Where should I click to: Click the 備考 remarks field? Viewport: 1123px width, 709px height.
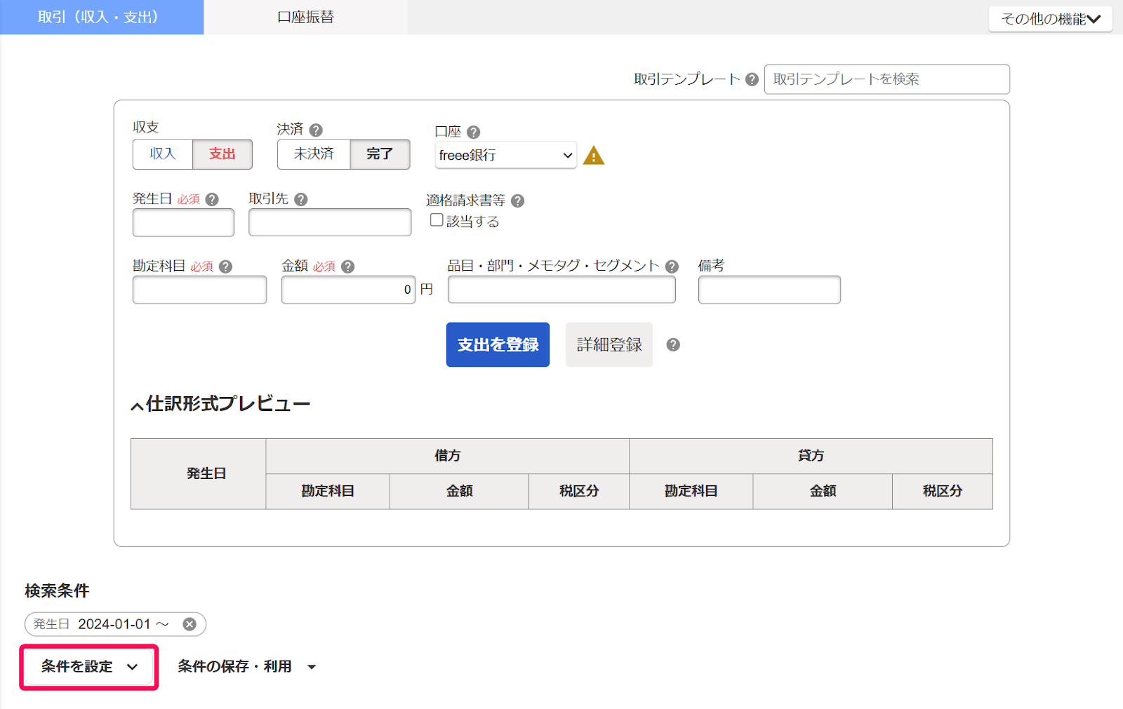769,290
